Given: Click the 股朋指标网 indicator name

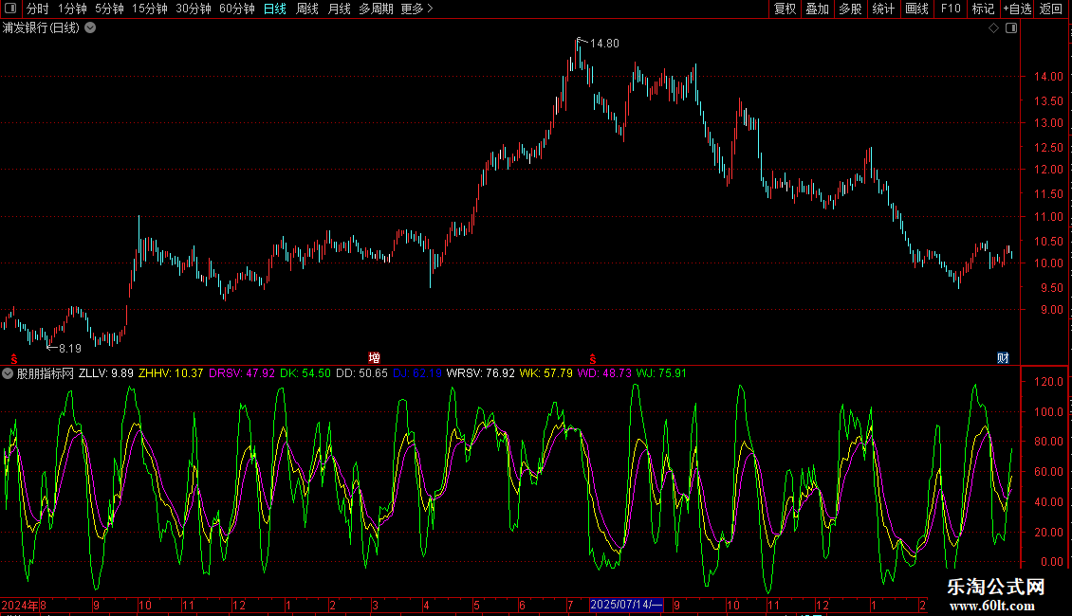Looking at the screenshot, I should [x=46, y=373].
